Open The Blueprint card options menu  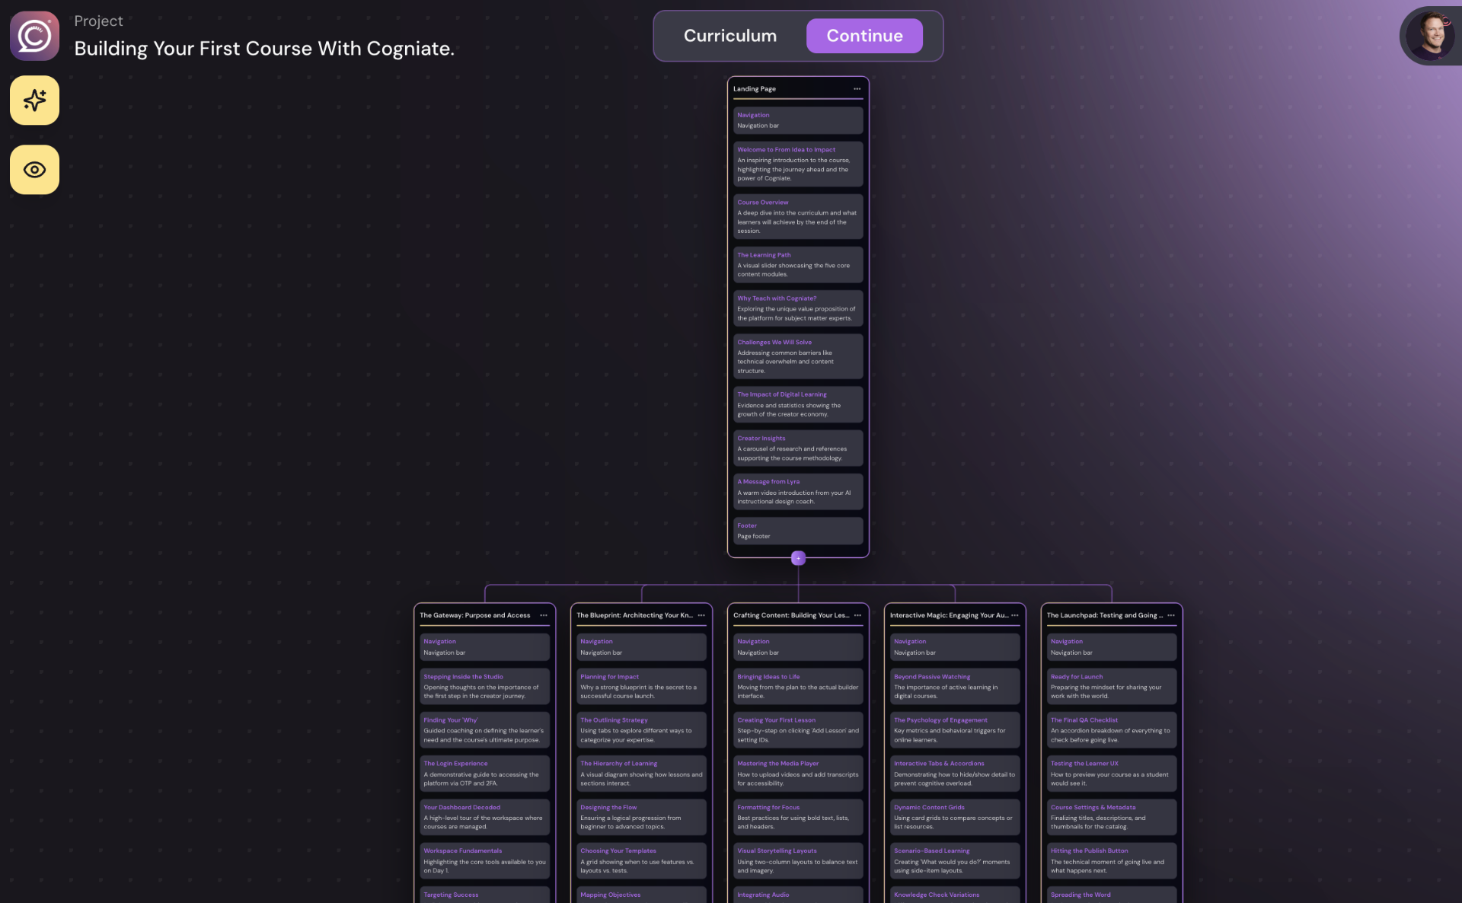(x=701, y=615)
